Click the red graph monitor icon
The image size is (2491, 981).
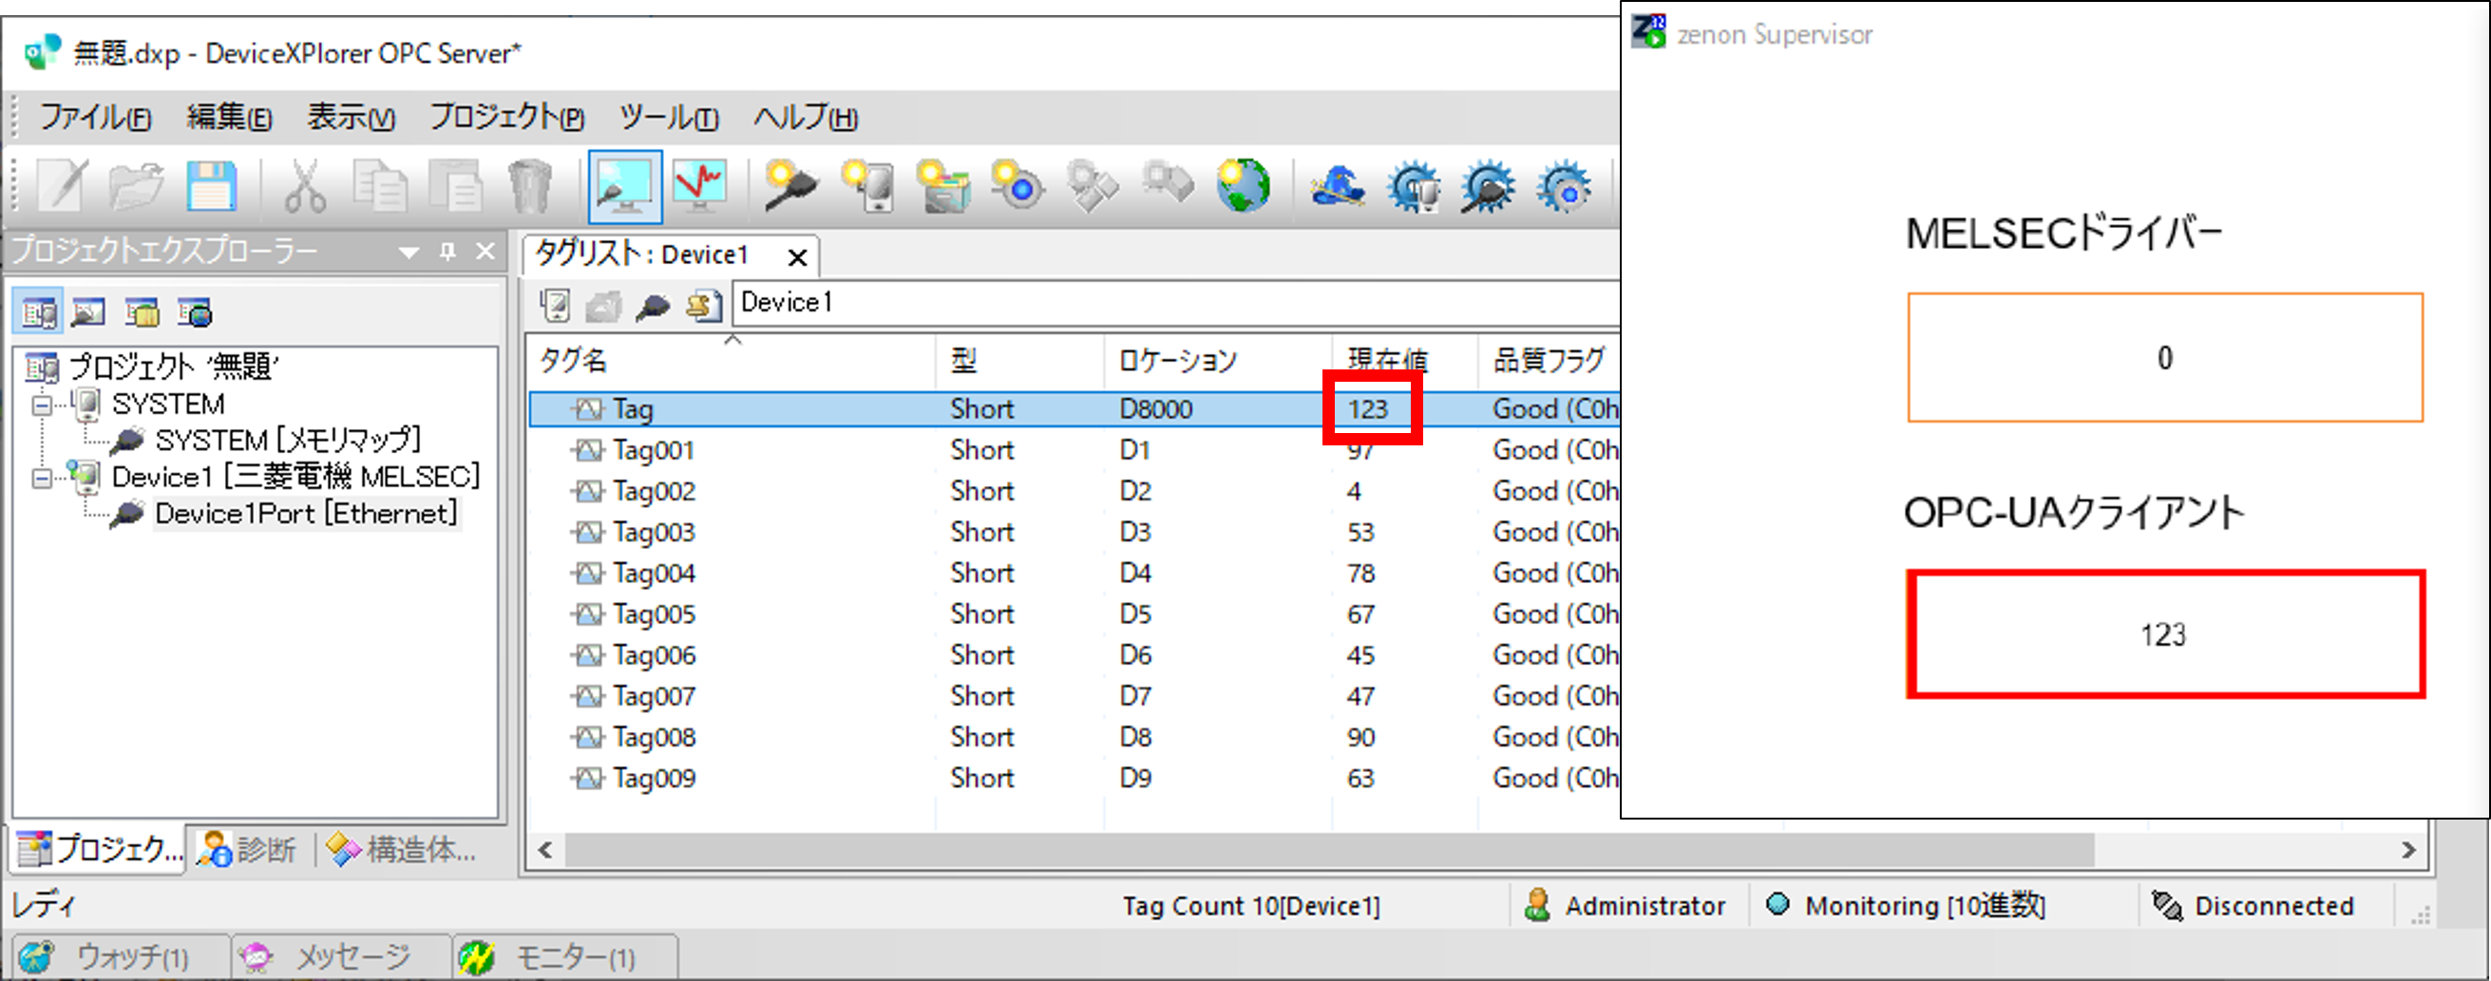[x=700, y=185]
